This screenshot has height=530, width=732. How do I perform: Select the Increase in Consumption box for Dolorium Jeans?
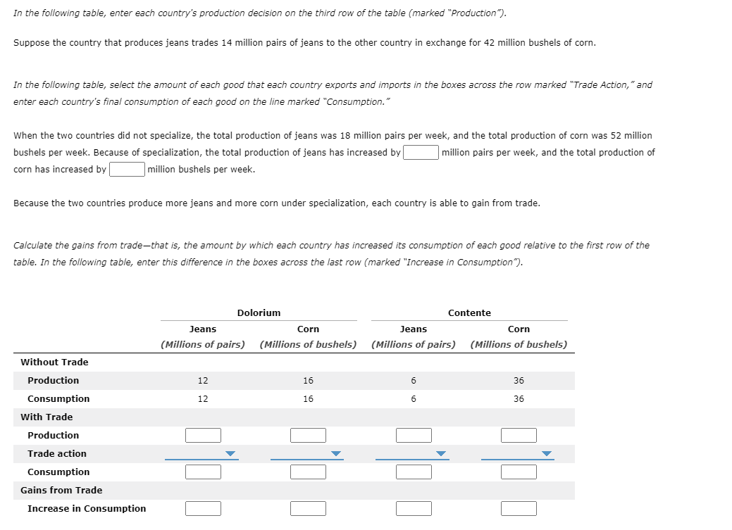pos(203,508)
